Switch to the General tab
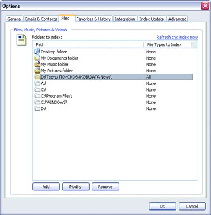Screen dimensions: 211x215 click(15, 19)
